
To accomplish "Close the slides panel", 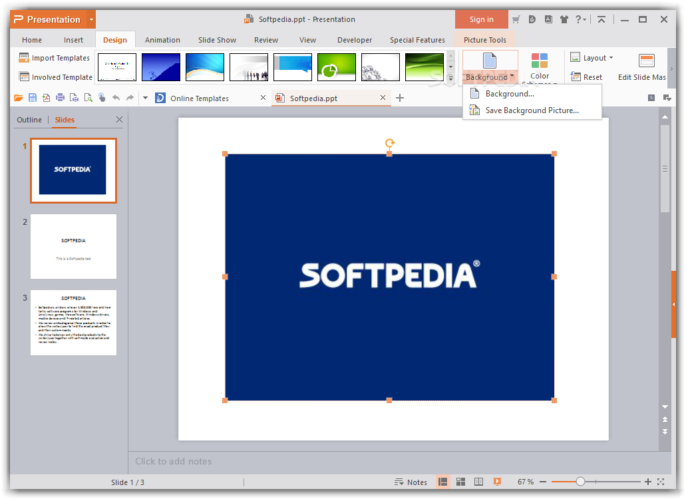I will click(x=119, y=119).
